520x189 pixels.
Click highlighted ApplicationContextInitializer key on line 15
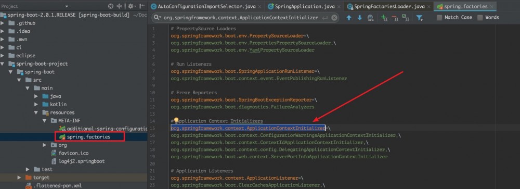pyautogui.click(x=248, y=128)
